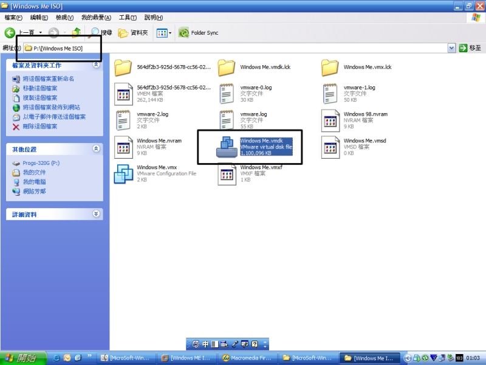The width and height of the screenshot is (486, 365).
Task: Open 網路芳鄰 from Other Places
Action: (34, 192)
